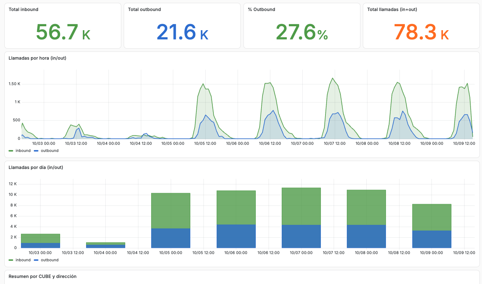
Task: Open color picker for blue outbound swatch, daily legend
Action: [36, 260]
